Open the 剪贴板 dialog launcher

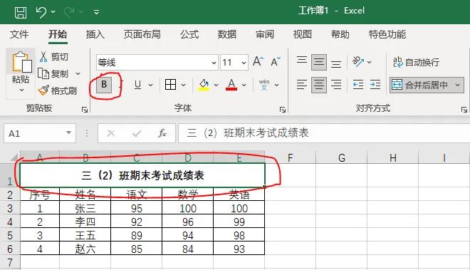[x=85, y=110]
